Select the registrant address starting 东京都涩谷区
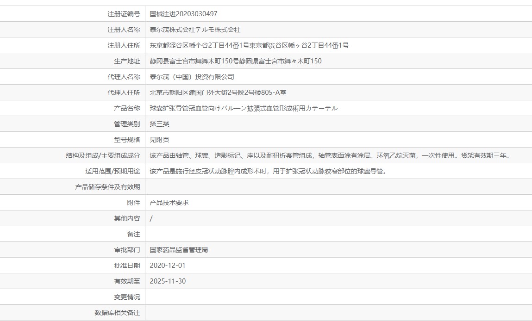This screenshot has width=532, height=321. tap(249, 45)
